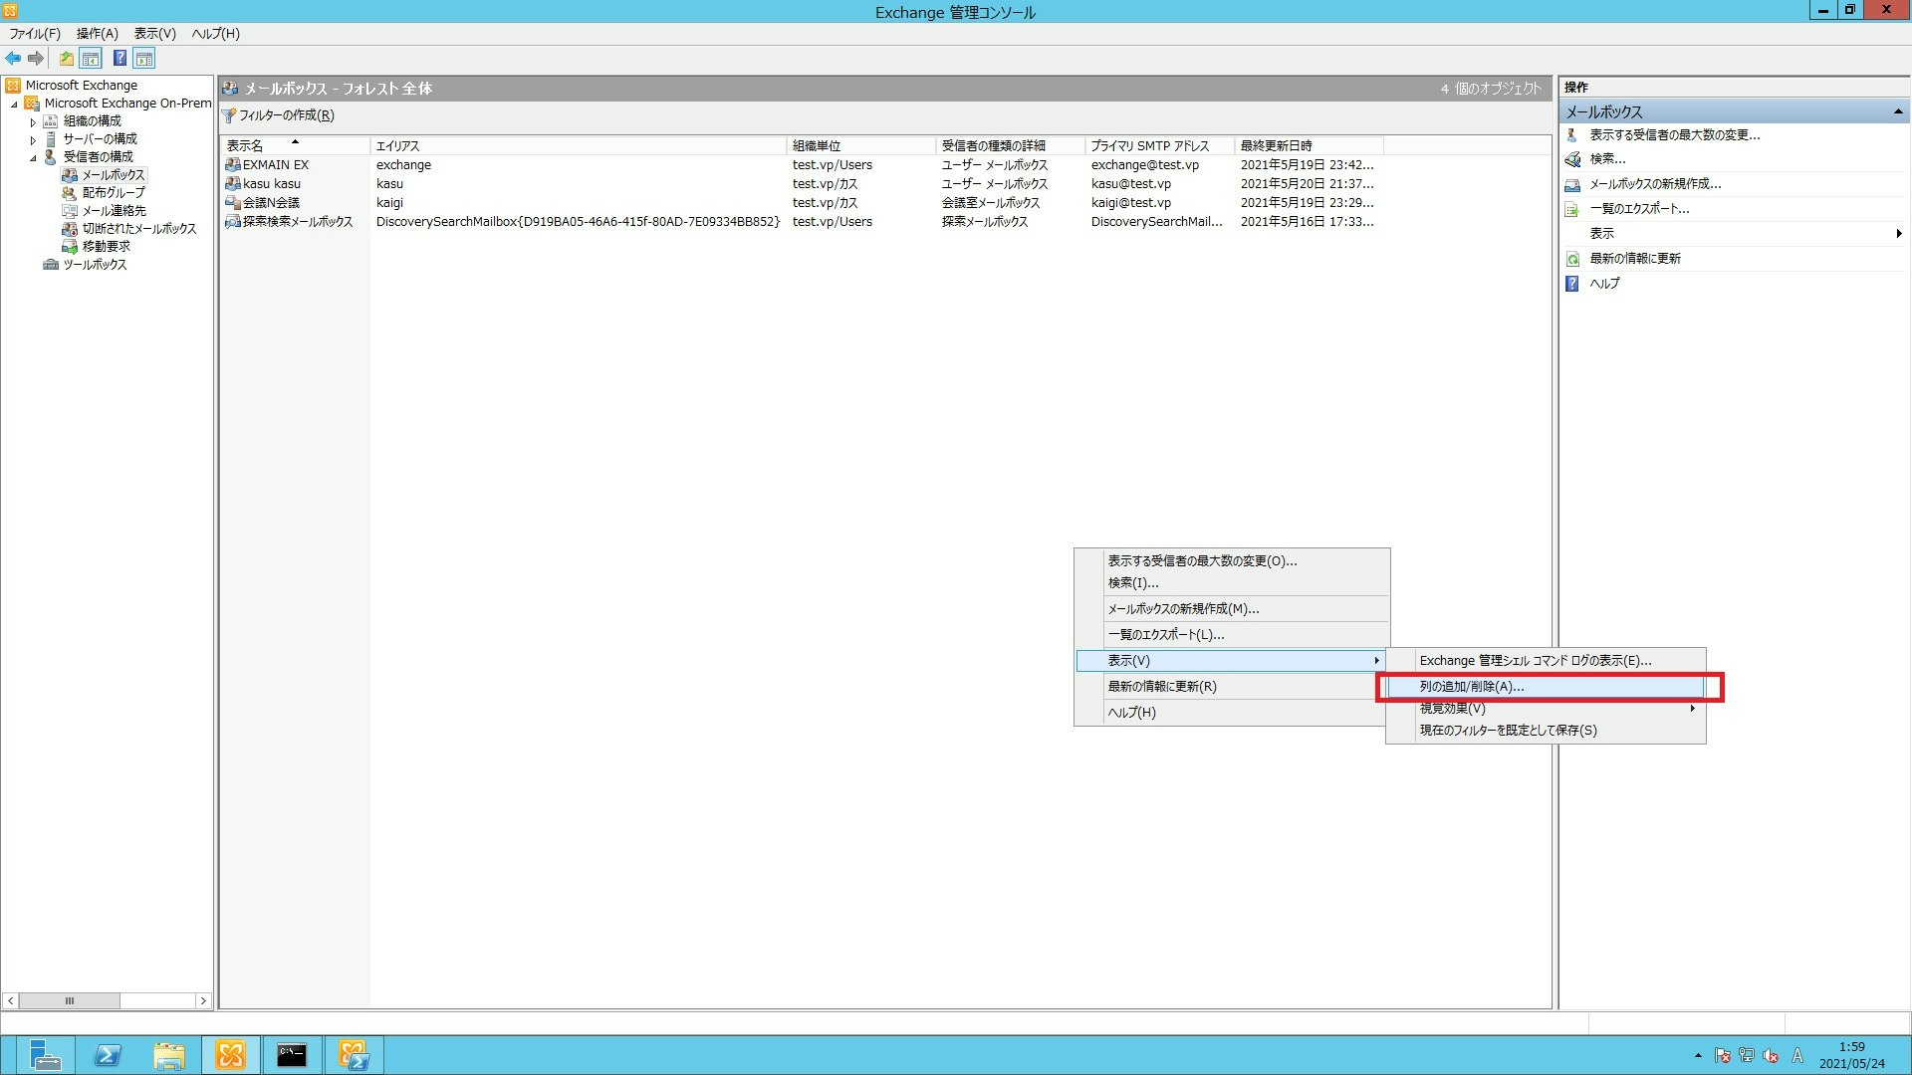This screenshot has width=1912, height=1075.
Task: Expand the 組織の構成 tree node
Action: [33, 122]
